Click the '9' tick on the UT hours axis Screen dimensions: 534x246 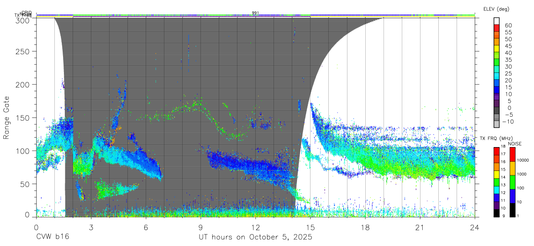[200, 227]
